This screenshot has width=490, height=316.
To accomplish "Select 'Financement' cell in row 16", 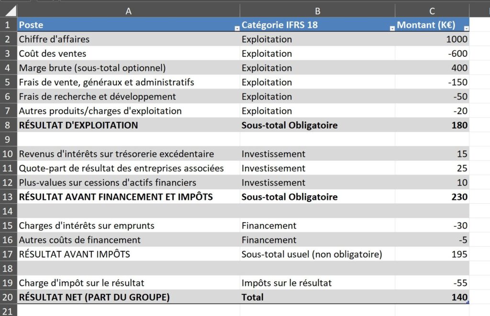I will coord(318,240).
